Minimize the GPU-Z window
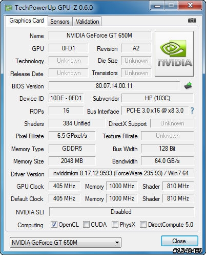This screenshot has height=255, width=206. [x=157, y=6]
